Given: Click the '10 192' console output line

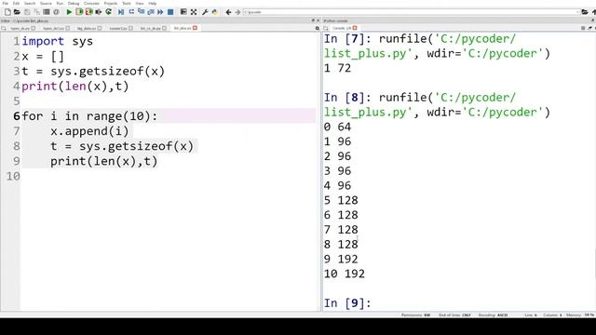Looking at the screenshot, I should coord(344,274).
